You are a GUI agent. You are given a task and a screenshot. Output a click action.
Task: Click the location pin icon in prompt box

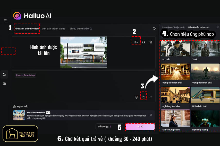pos(137,97)
